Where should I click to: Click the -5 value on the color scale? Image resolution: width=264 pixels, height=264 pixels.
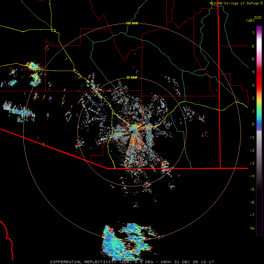click(x=252, y=189)
